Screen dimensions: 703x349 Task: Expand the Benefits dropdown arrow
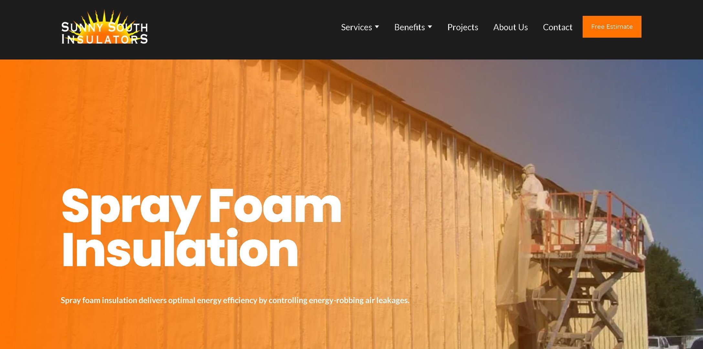430,27
